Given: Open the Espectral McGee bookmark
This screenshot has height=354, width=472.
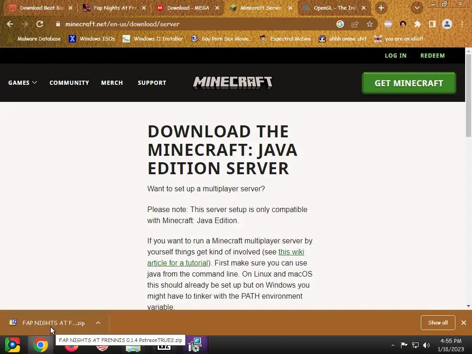Looking at the screenshot, I should click(x=285, y=39).
